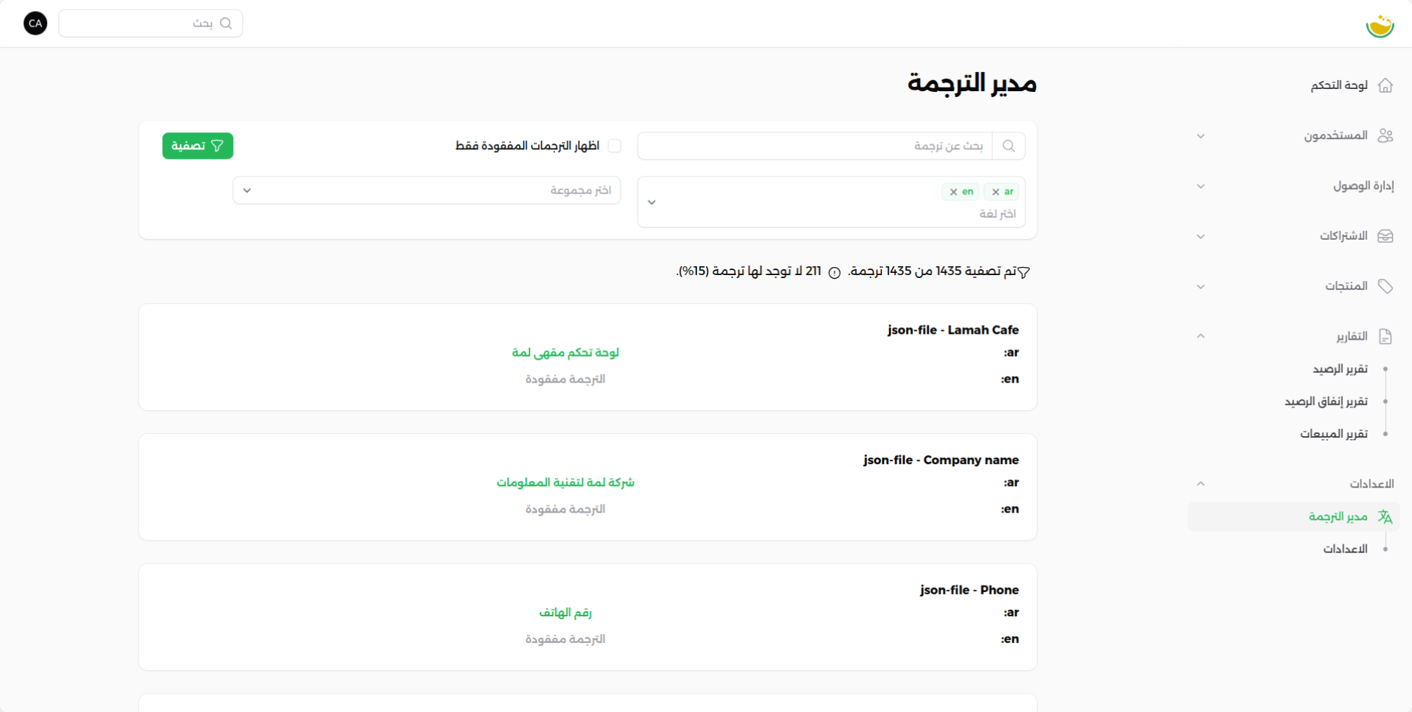Screen dimensions: 1412x712
Task: Click the funnel icon in the filter summary
Action: (1024, 272)
